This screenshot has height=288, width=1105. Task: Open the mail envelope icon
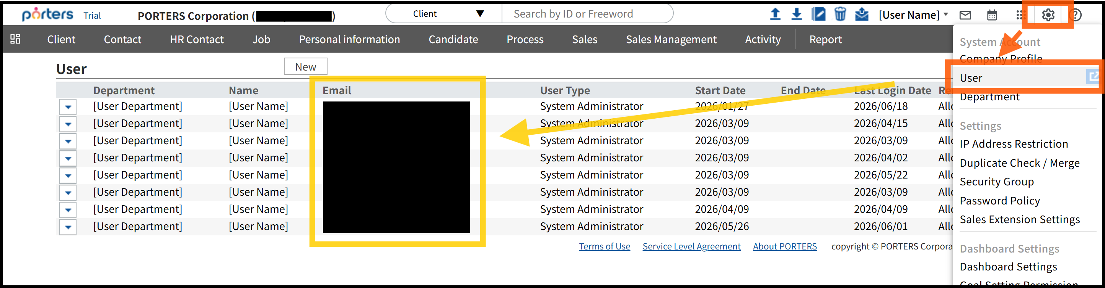pos(965,15)
